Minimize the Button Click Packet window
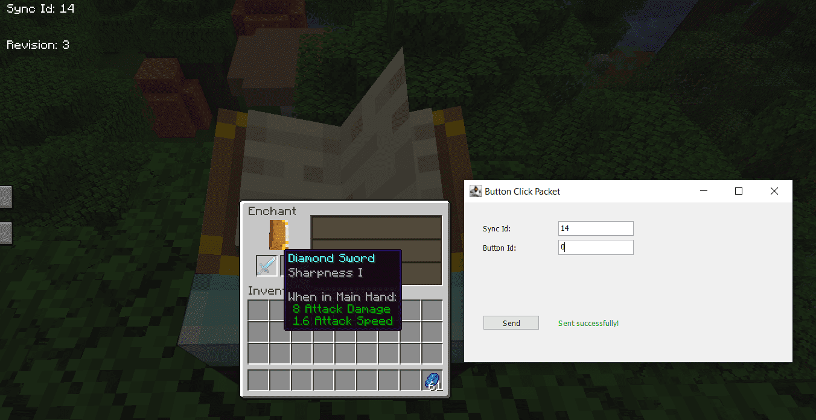The image size is (816, 420). tap(703, 191)
